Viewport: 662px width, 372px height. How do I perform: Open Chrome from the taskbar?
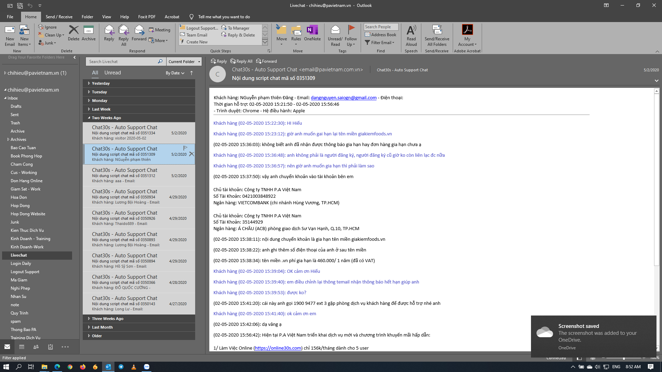pos(70,367)
